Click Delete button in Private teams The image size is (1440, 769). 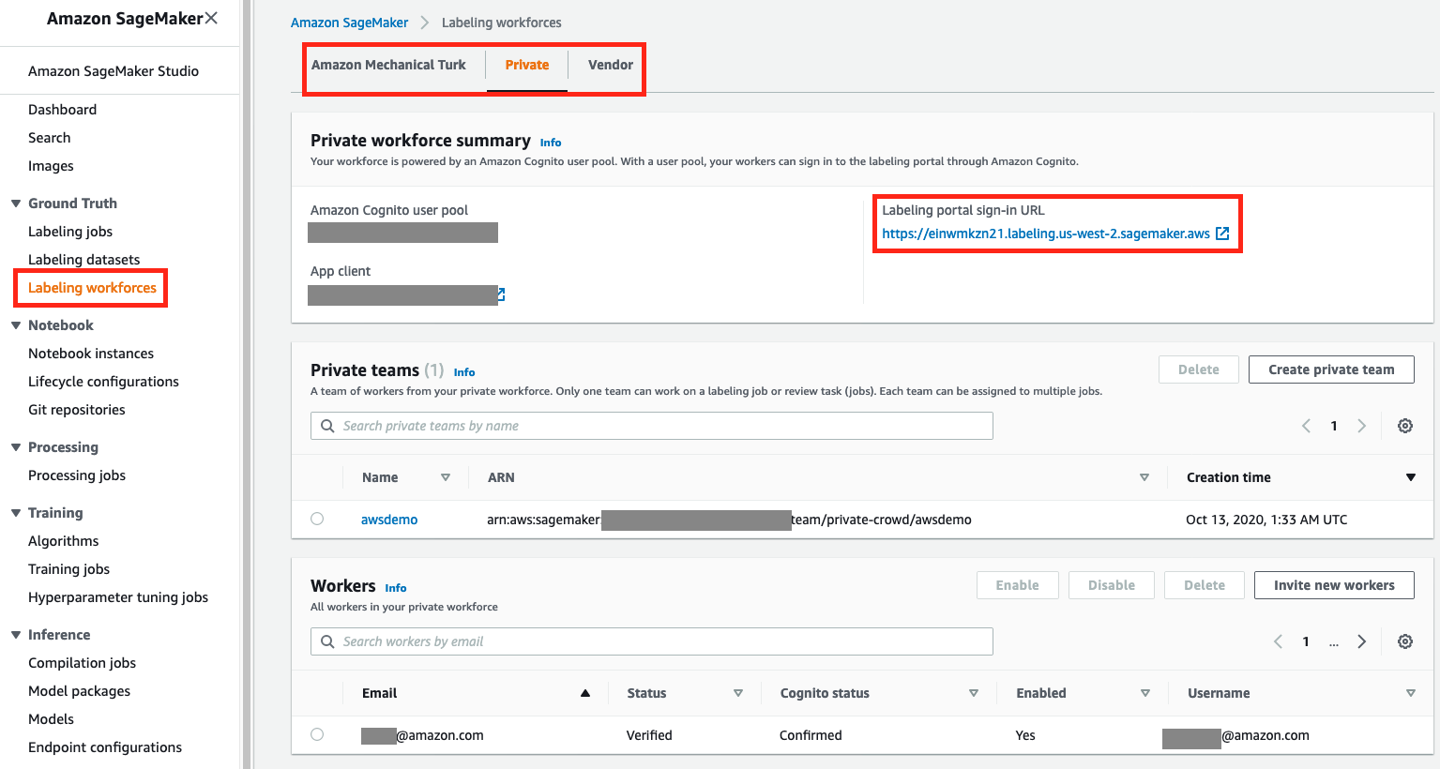click(1199, 369)
